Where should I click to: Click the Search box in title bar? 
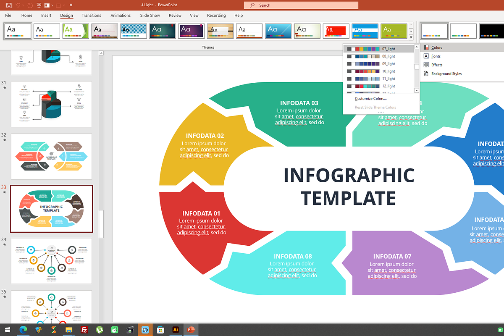pos(301,5)
